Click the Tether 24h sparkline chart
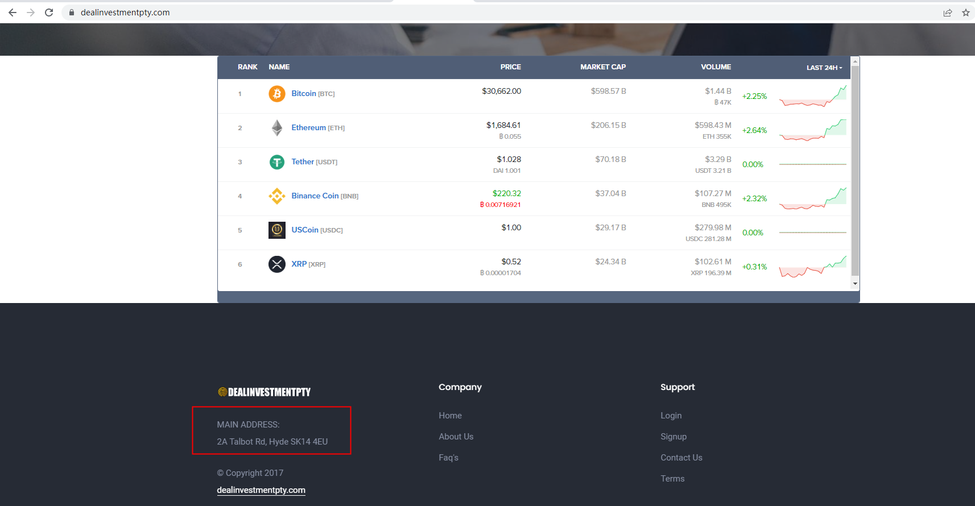The width and height of the screenshot is (975, 506). pos(813,164)
